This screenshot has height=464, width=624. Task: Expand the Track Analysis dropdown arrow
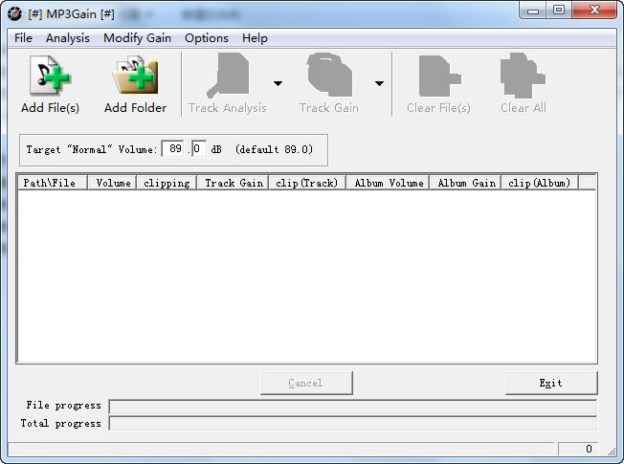coord(278,84)
